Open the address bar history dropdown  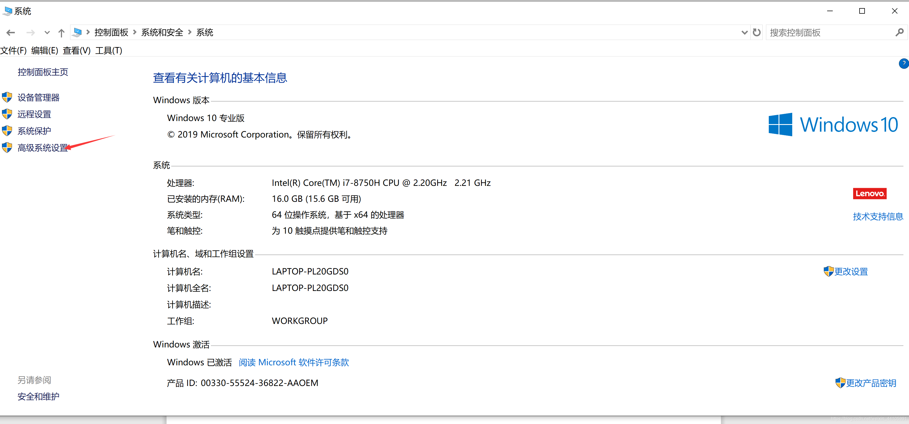(x=744, y=32)
